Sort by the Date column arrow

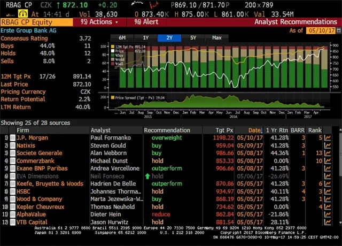point(260,130)
